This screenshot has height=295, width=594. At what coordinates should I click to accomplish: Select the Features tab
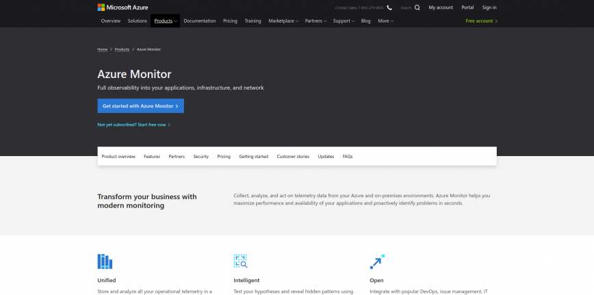coord(152,157)
